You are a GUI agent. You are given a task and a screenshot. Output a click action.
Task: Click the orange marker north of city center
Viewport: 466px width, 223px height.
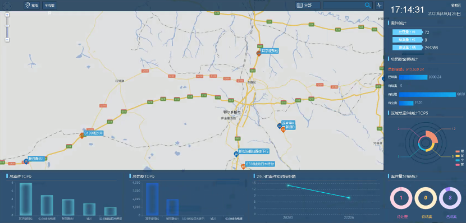click(x=259, y=54)
